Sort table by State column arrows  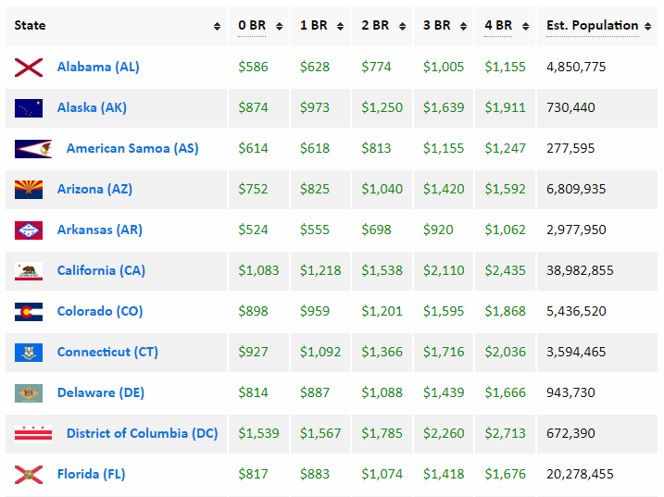coord(217,26)
